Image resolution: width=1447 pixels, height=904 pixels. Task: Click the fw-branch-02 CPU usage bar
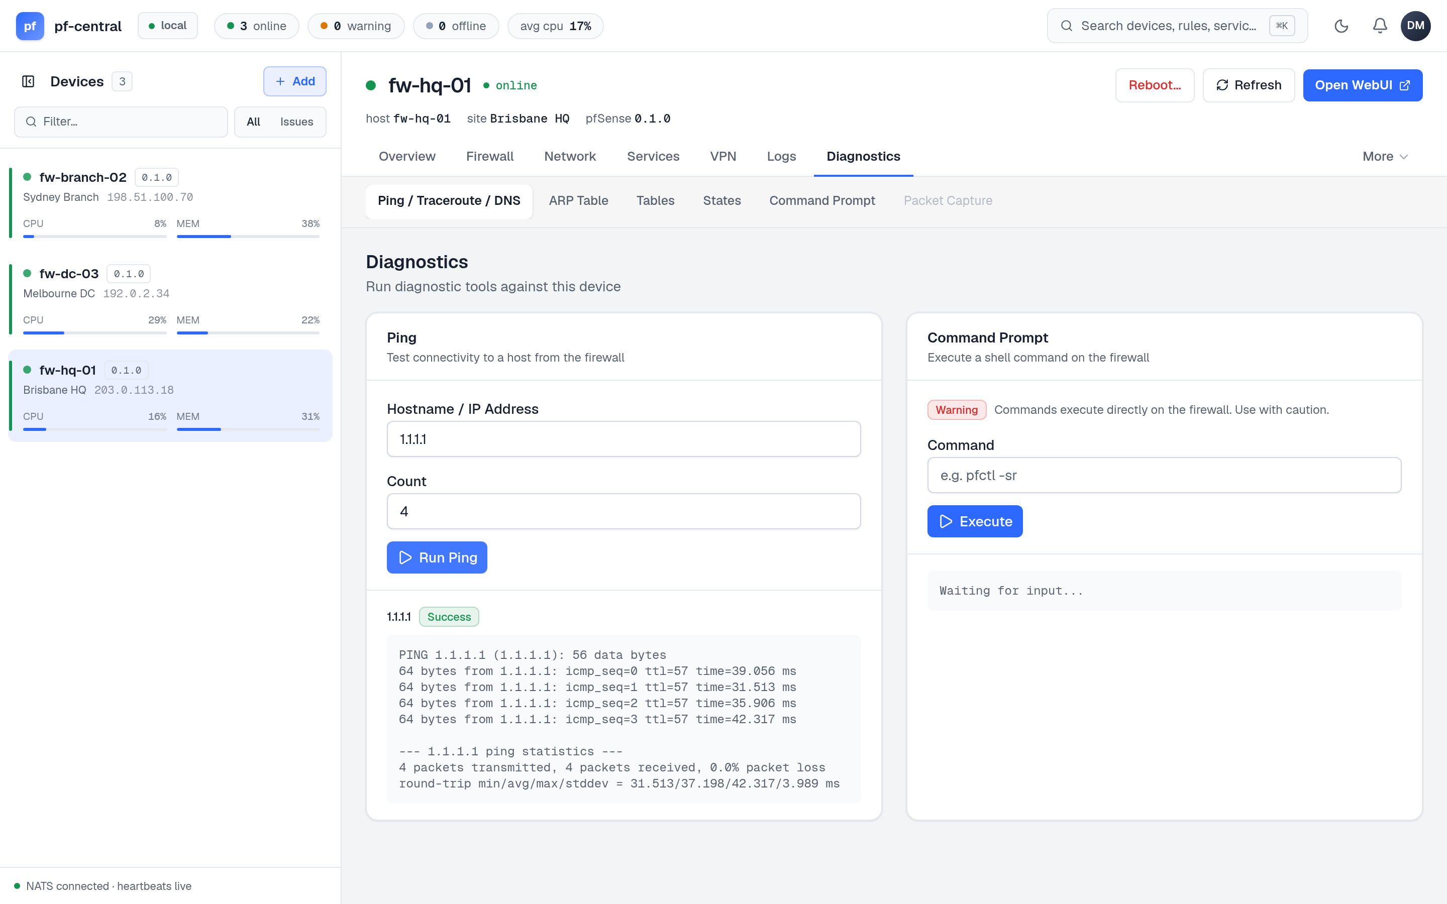(94, 237)
